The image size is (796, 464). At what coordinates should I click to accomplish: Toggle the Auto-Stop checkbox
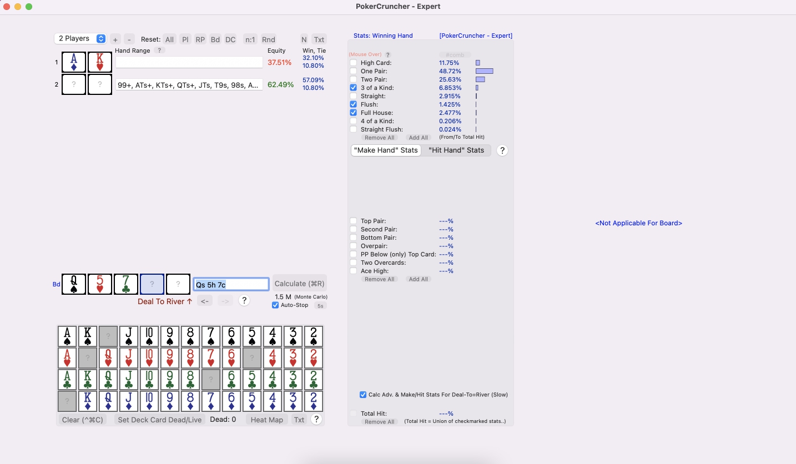tap(275, 305)
